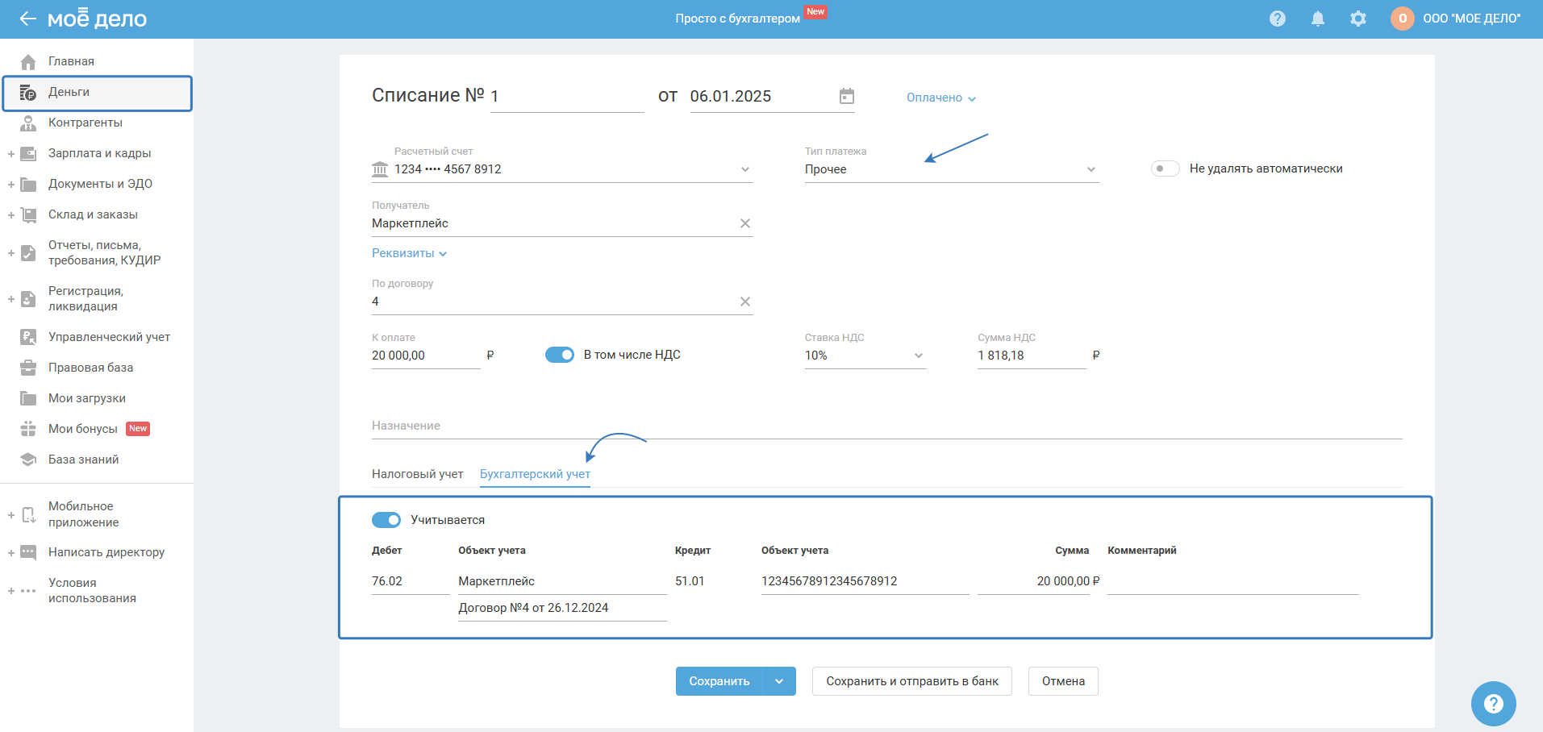Switch to 'Налоговый учет' tab

click(417, 474)
